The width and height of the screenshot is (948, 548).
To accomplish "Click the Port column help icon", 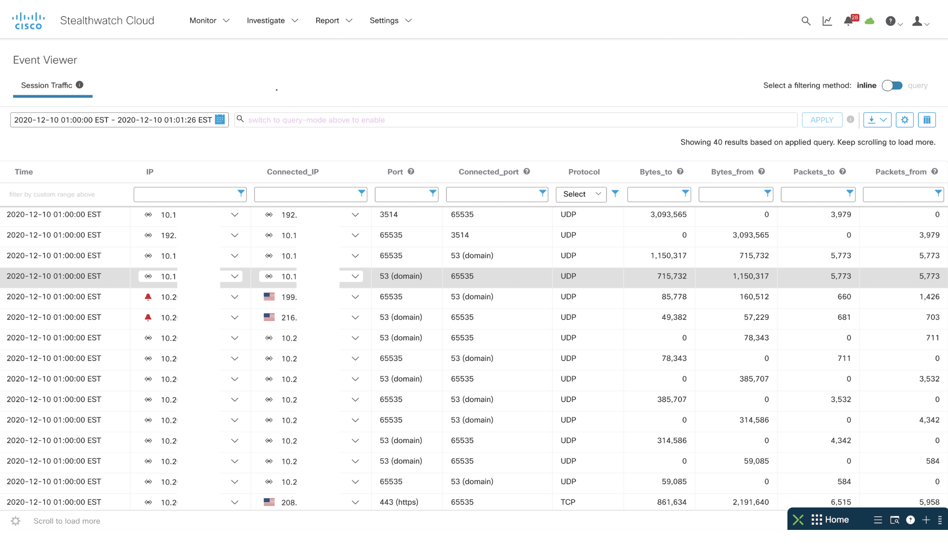I will click(411, 171).
